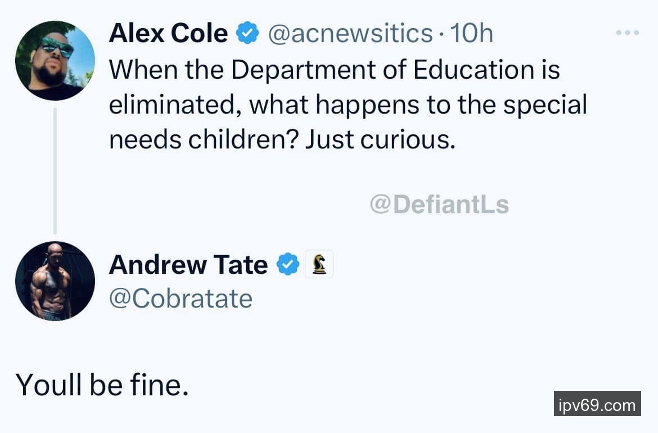Open the @acnewsitics handle link
The height and width of the screenshot is (433, 658).
coord(350,34)
